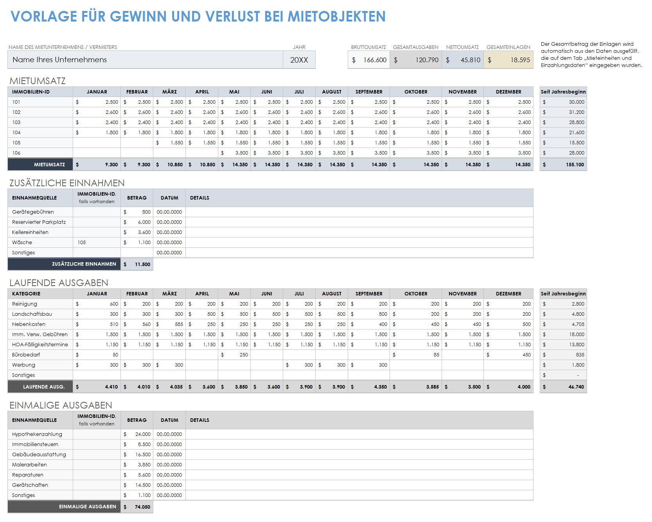
Task: Select the Mai Bürobedarf value 250
Action: click(x=234, y=355)
